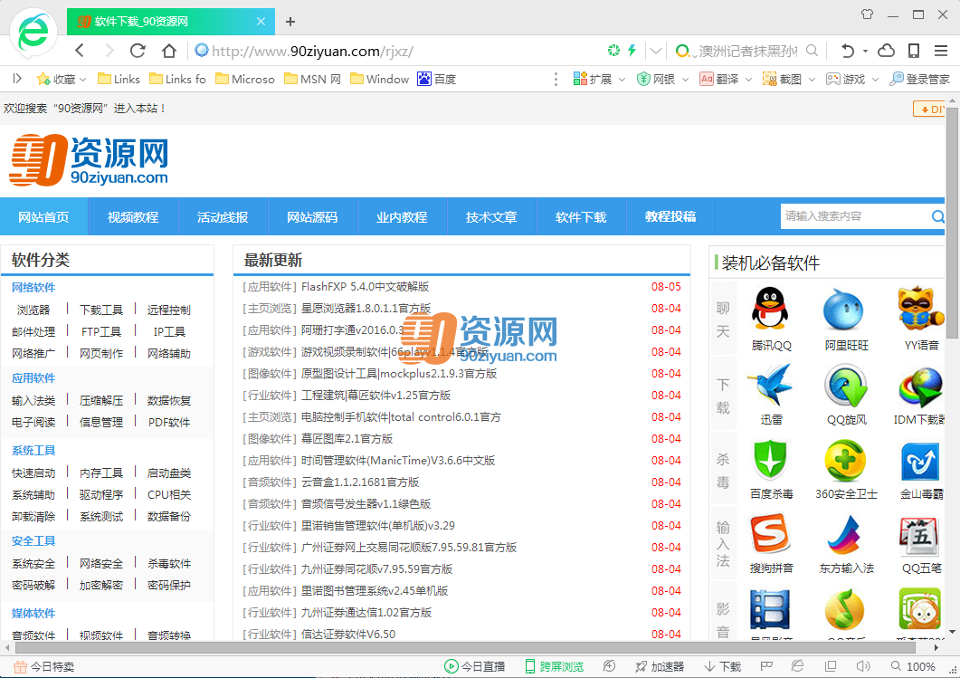Expand the 收藏 favorites dropdown
Screen dimensions: 960x678
point(83,80)
